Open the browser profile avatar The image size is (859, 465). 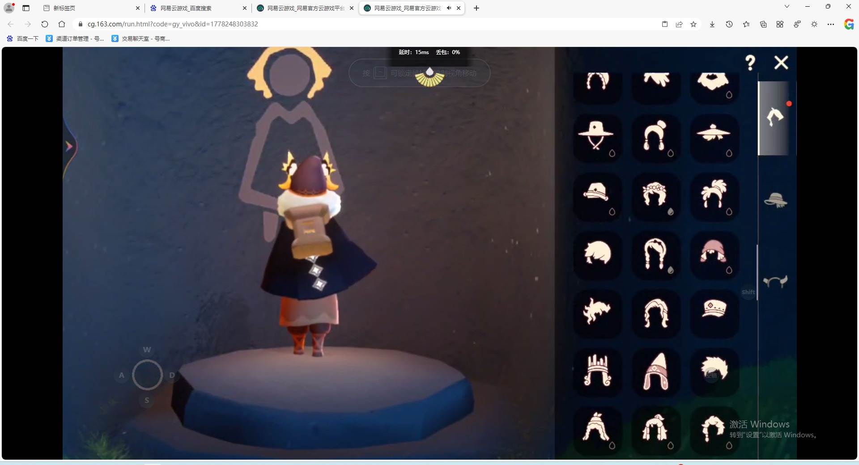[x=9, y=8]
